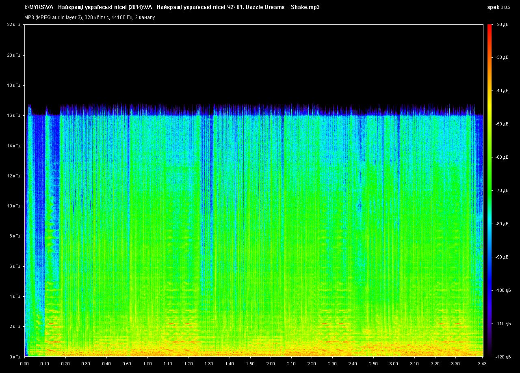Image resolution: width=520 pixels, height=373 pixels.
Task: Click the file path title text
Action: point(172,7)
